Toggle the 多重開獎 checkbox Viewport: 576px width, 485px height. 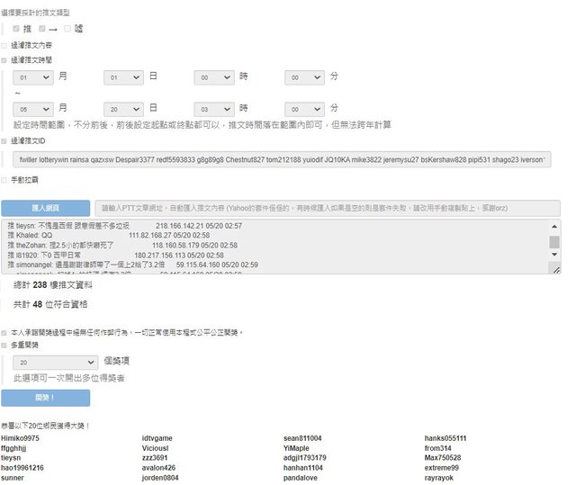pyautogui.click(x=4, y=346)
